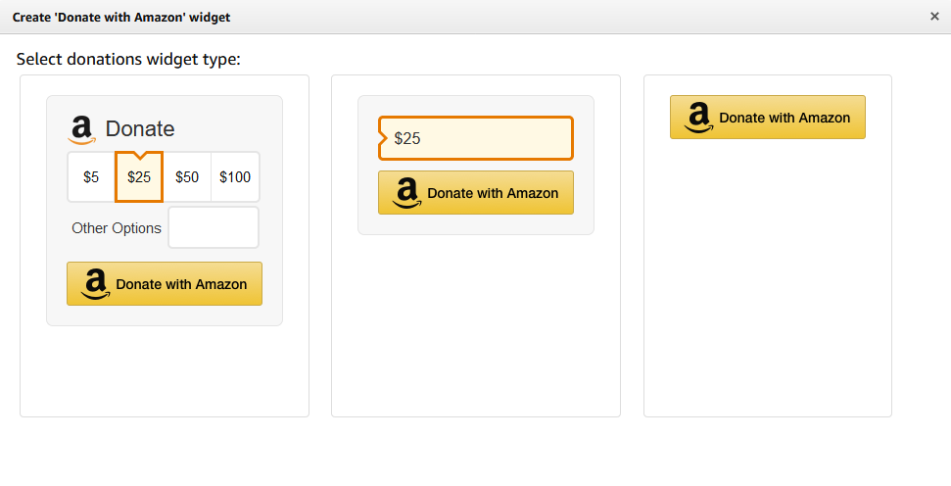The image size is (951, 486).
Task: Close the 'Donate with Amazon' widget dialog
Action: click(x=934, y=17)
